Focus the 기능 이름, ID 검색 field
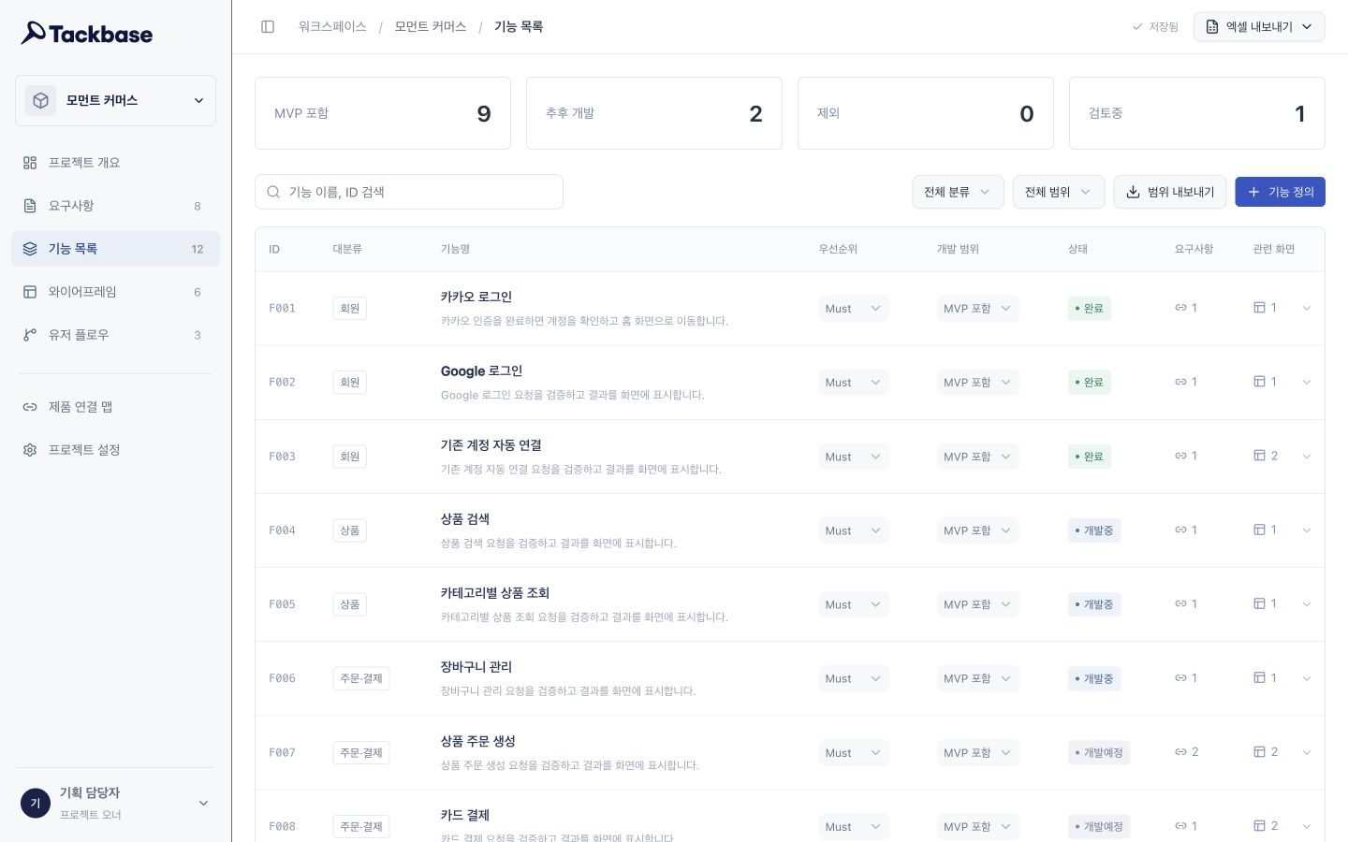 point(409,192)
